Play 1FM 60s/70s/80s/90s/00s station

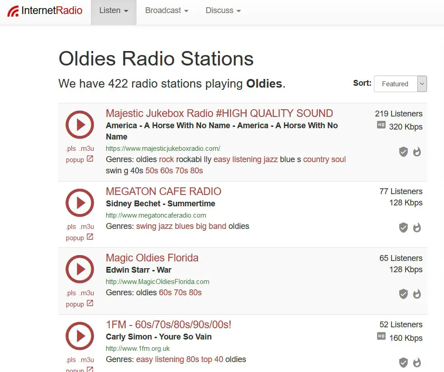(x=80, y=336)
